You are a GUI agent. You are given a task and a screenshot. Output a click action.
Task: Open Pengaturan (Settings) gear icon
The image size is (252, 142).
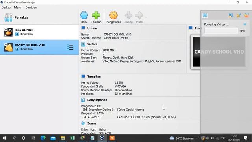tap(113, 15)
